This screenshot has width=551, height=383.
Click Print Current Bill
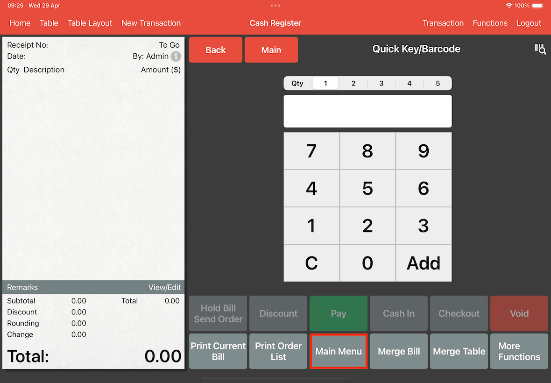(x=218, y=351)
